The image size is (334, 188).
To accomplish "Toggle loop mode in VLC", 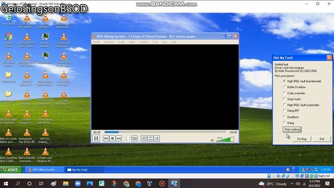I will tap(150, 138).
